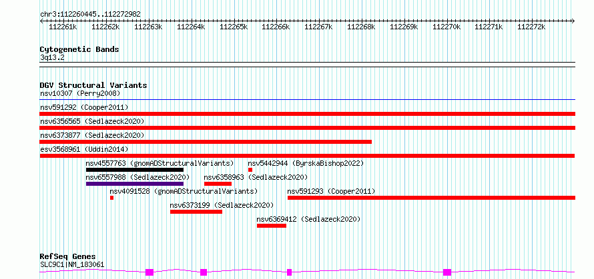This screenshot has height=279, width=594.
Task: Click the 112261k ruler tick label
Action: pos(63,27)
